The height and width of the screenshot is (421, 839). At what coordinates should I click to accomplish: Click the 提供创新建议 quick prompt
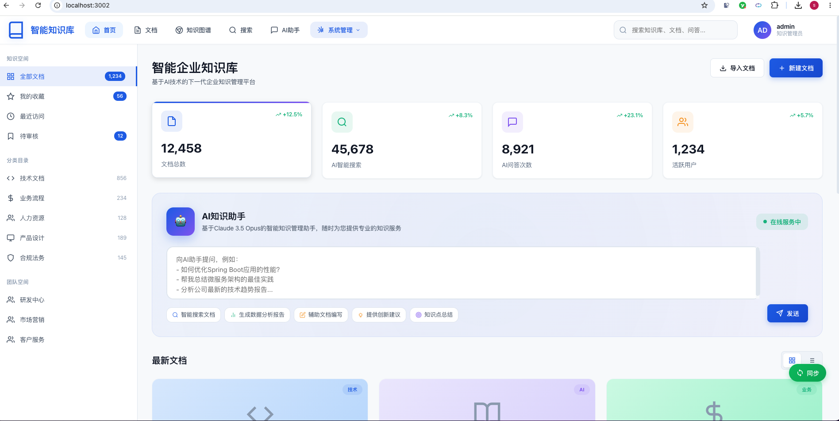point(379,315)
